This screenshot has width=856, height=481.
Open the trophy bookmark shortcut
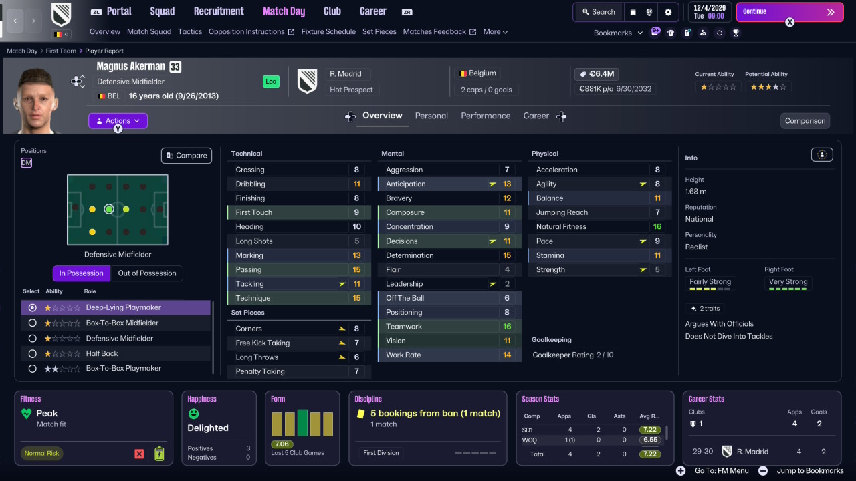point(736,33)
